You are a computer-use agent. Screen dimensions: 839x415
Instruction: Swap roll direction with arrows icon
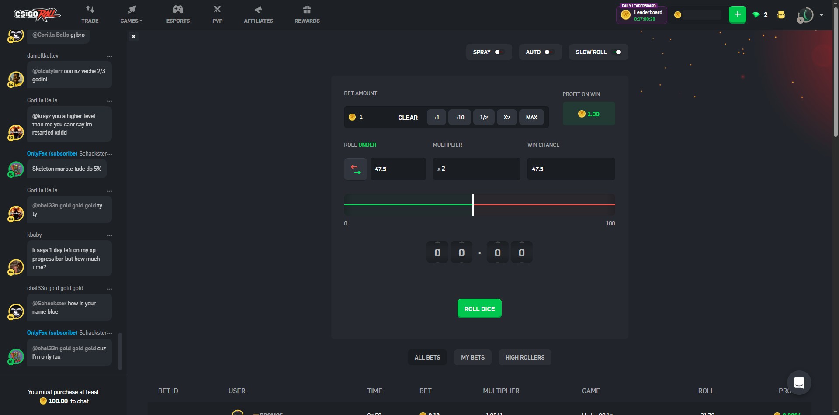click(355, 169)
